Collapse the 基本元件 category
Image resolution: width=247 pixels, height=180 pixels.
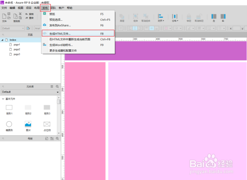(3, 99)
